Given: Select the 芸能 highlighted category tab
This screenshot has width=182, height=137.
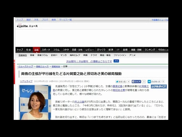Looking at the screenshot, I should click(36, 50).
